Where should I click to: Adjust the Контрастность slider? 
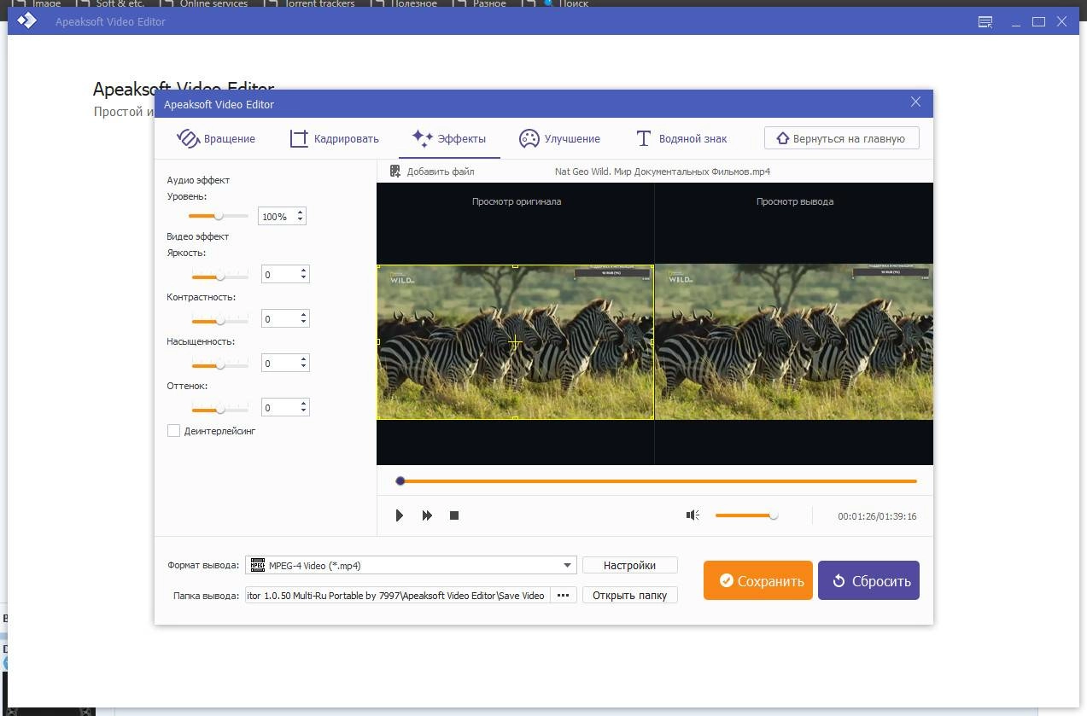click(220, 320)
